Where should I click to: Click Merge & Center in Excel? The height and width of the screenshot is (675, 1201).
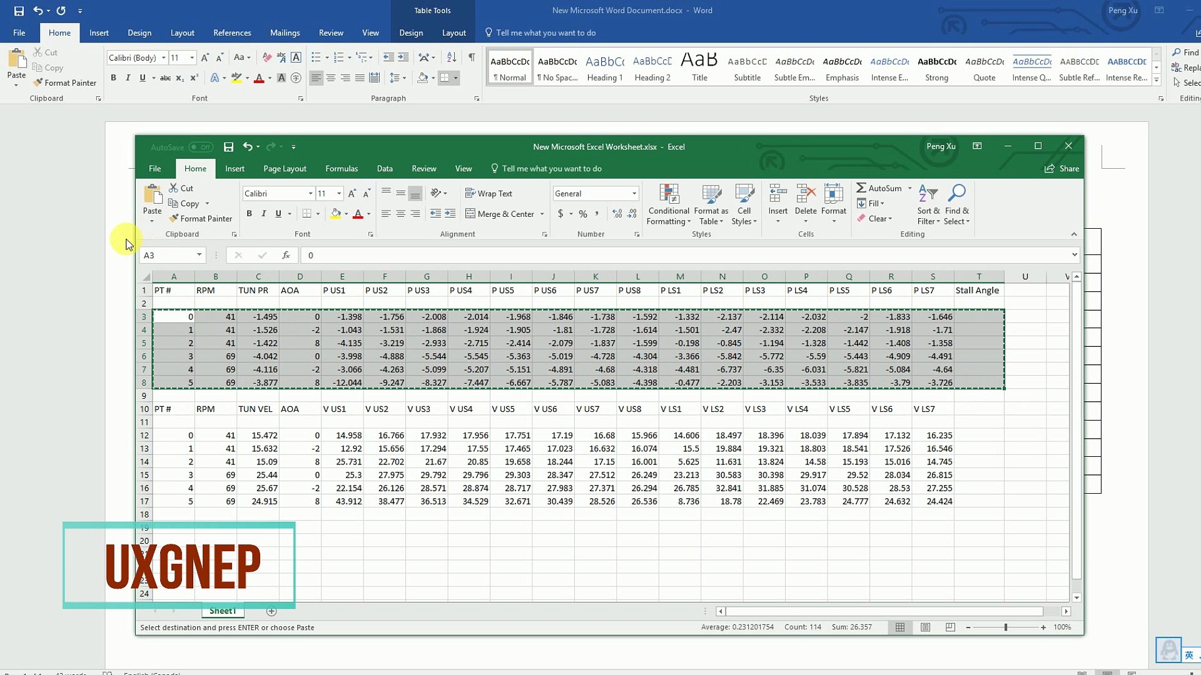click(x=500, y=214)
